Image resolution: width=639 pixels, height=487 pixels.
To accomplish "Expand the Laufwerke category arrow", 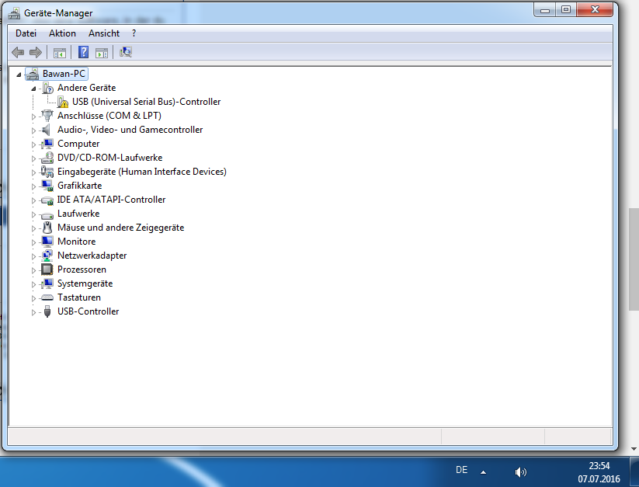I will point(33,214).
